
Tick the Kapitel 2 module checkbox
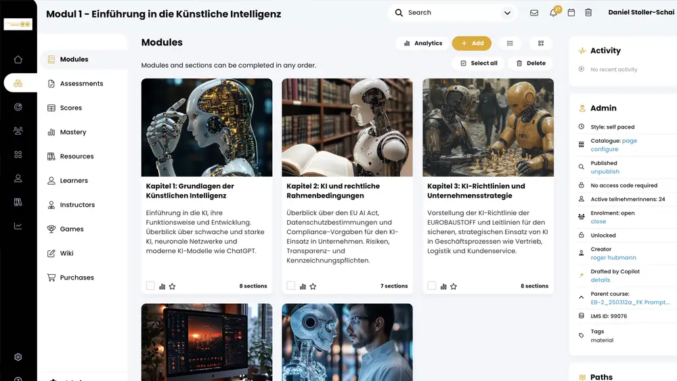[291, 286]
